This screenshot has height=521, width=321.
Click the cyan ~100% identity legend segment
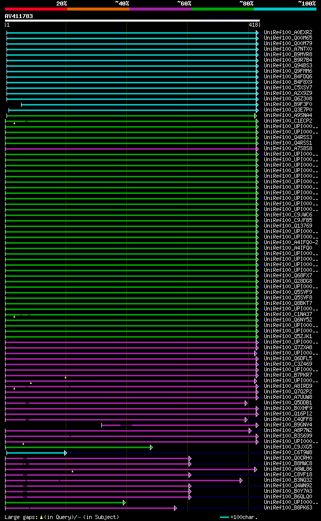click(x=285, y=9)
